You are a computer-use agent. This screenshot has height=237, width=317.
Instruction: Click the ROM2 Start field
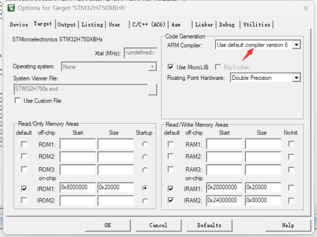pyautogui.click(x=78, y=157)
